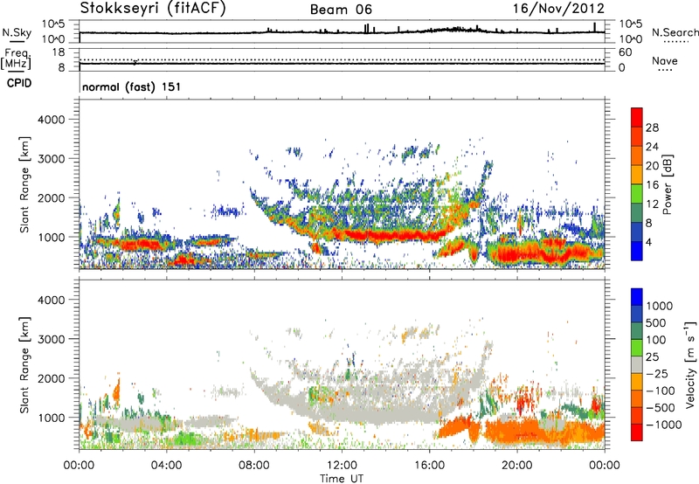Click the 'Freq. [MHz]' label
Viewport: 699px width, 484px height.
[x=16, y=59]
